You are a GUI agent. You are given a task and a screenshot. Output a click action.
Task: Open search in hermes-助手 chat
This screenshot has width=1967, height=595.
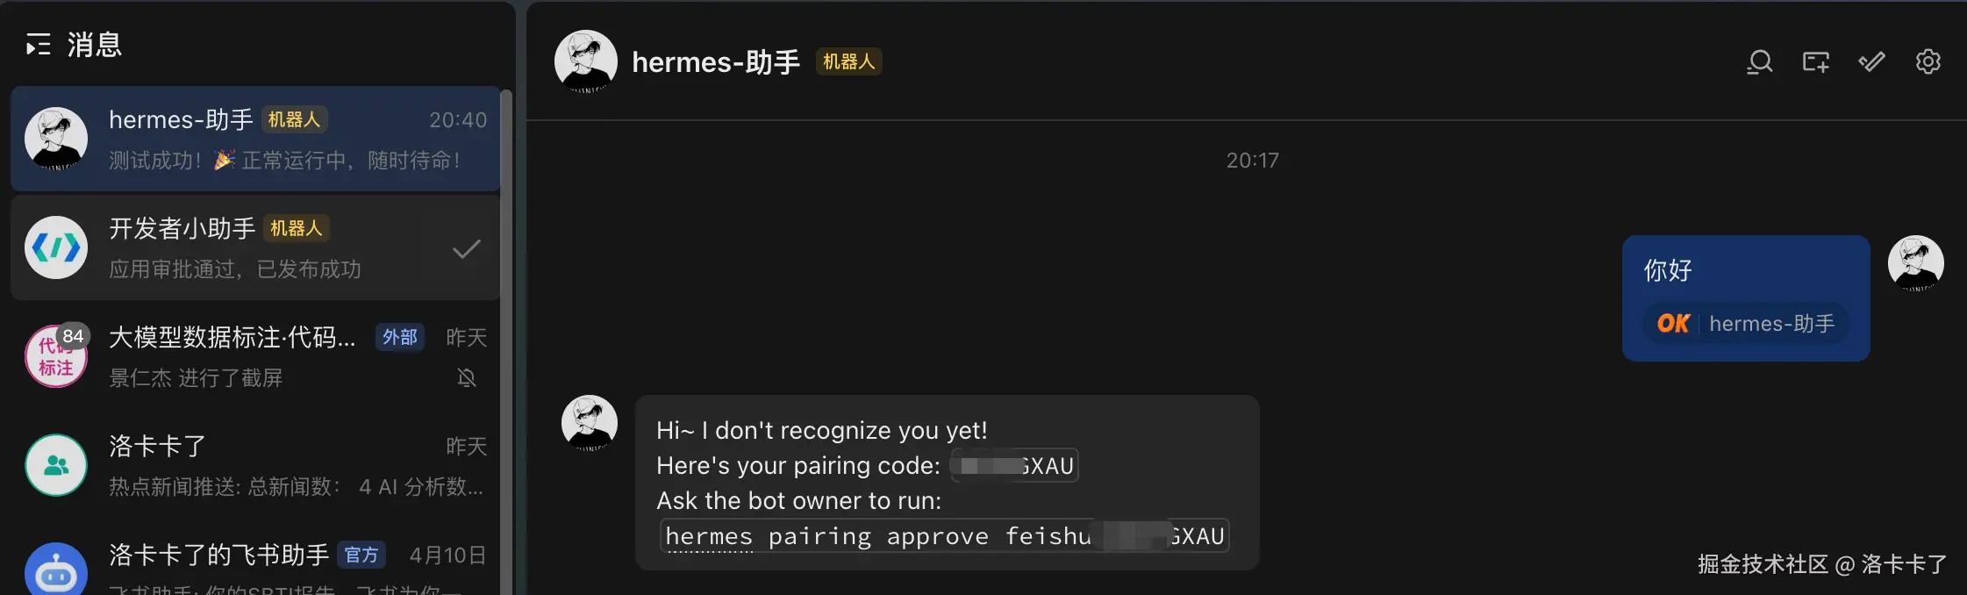1759,62
